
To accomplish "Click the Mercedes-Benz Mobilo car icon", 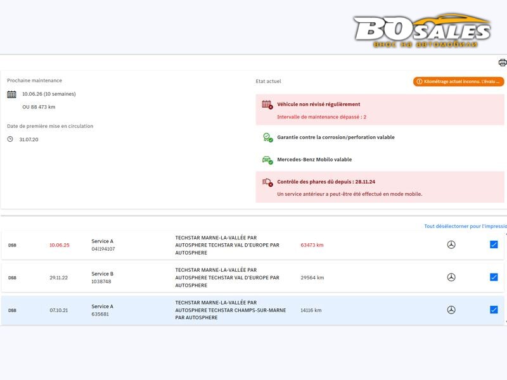I will 267,160.
